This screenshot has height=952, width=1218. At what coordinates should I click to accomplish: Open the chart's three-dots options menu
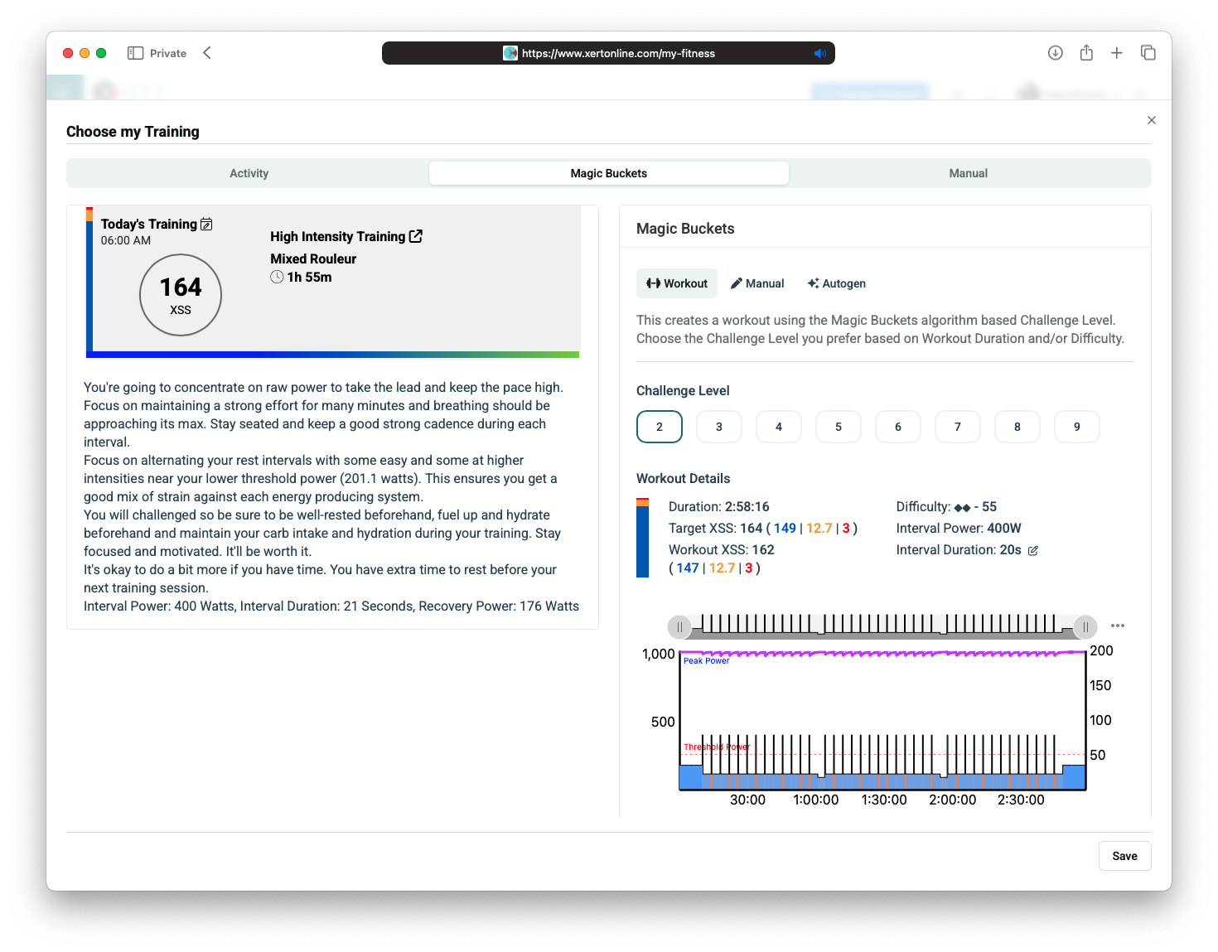click(x=1118, y=626)
